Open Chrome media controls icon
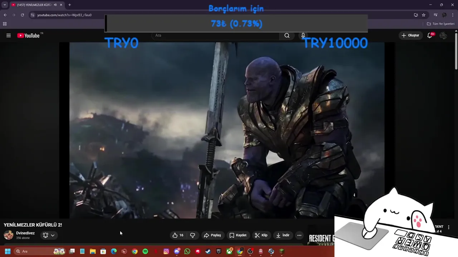 click(435, 15)
